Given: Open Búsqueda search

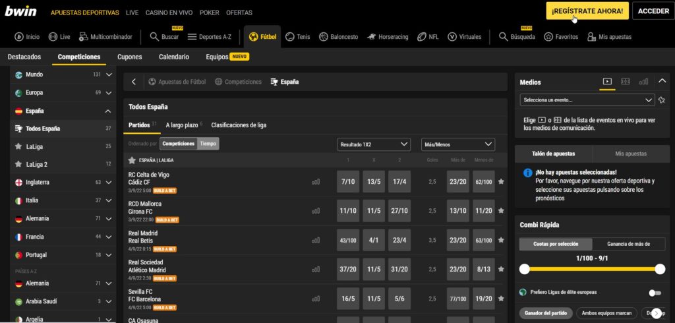Looking at the screenshot, I should coord(517,37).
